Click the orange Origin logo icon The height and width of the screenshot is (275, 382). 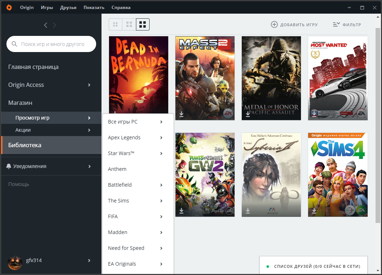[9, 8]
